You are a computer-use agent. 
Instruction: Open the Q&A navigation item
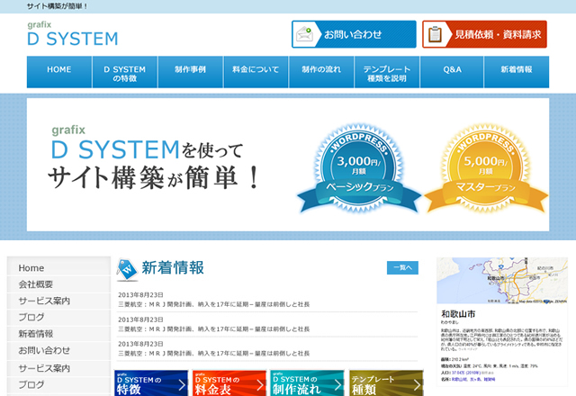pyautogui.click(x=452, y=72)
